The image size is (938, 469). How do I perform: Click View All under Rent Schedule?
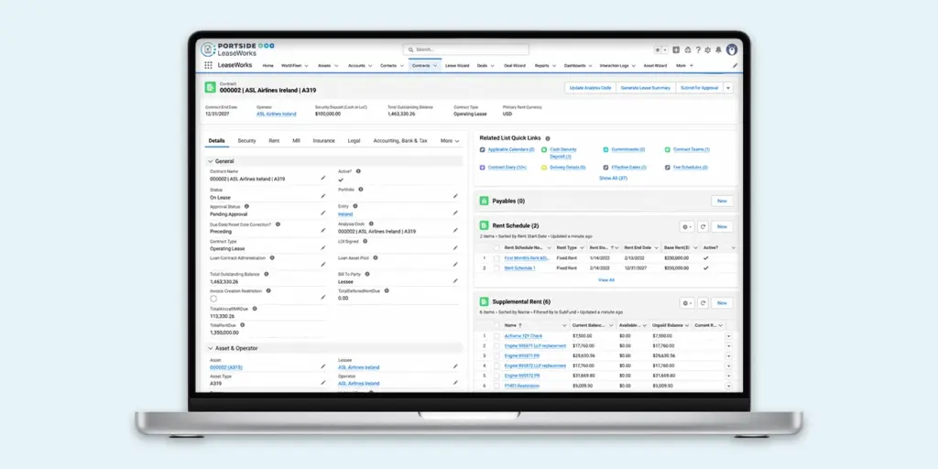coord(606,280)
